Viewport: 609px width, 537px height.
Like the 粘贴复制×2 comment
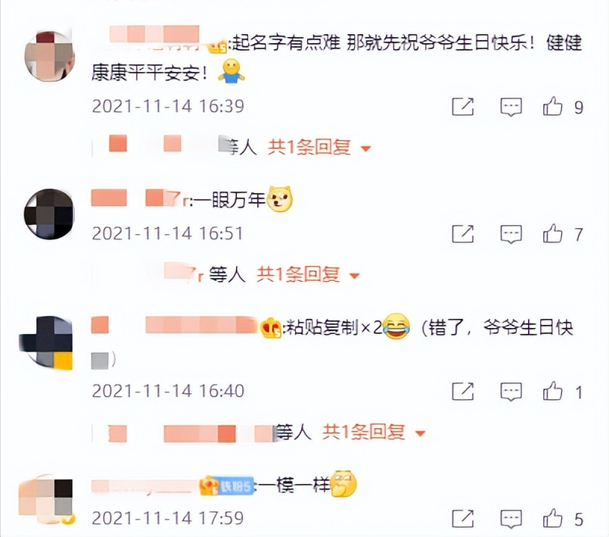pyautogui.click(x=553, y=391)
